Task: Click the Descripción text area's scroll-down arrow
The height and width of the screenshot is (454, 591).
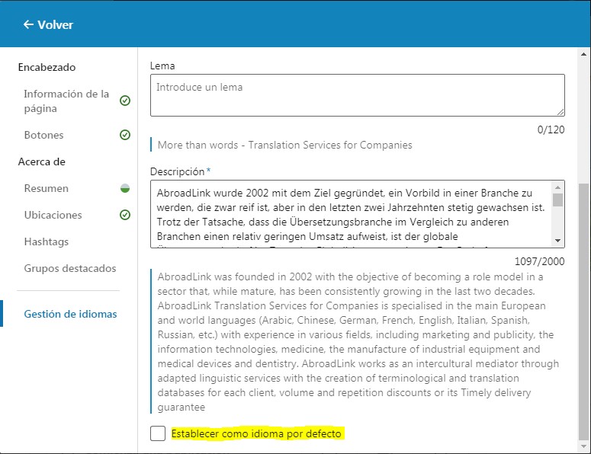Action: (x=558, y=241)
